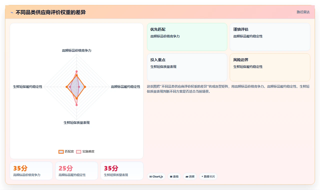Click the icon beside the 不同品类供应商评价权重的差异 title
Screen dimensions: 320x190
(x=12, y=12)
